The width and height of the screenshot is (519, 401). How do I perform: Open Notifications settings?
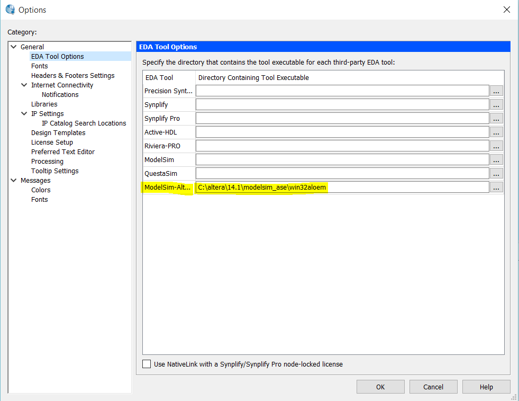[60, 94]
